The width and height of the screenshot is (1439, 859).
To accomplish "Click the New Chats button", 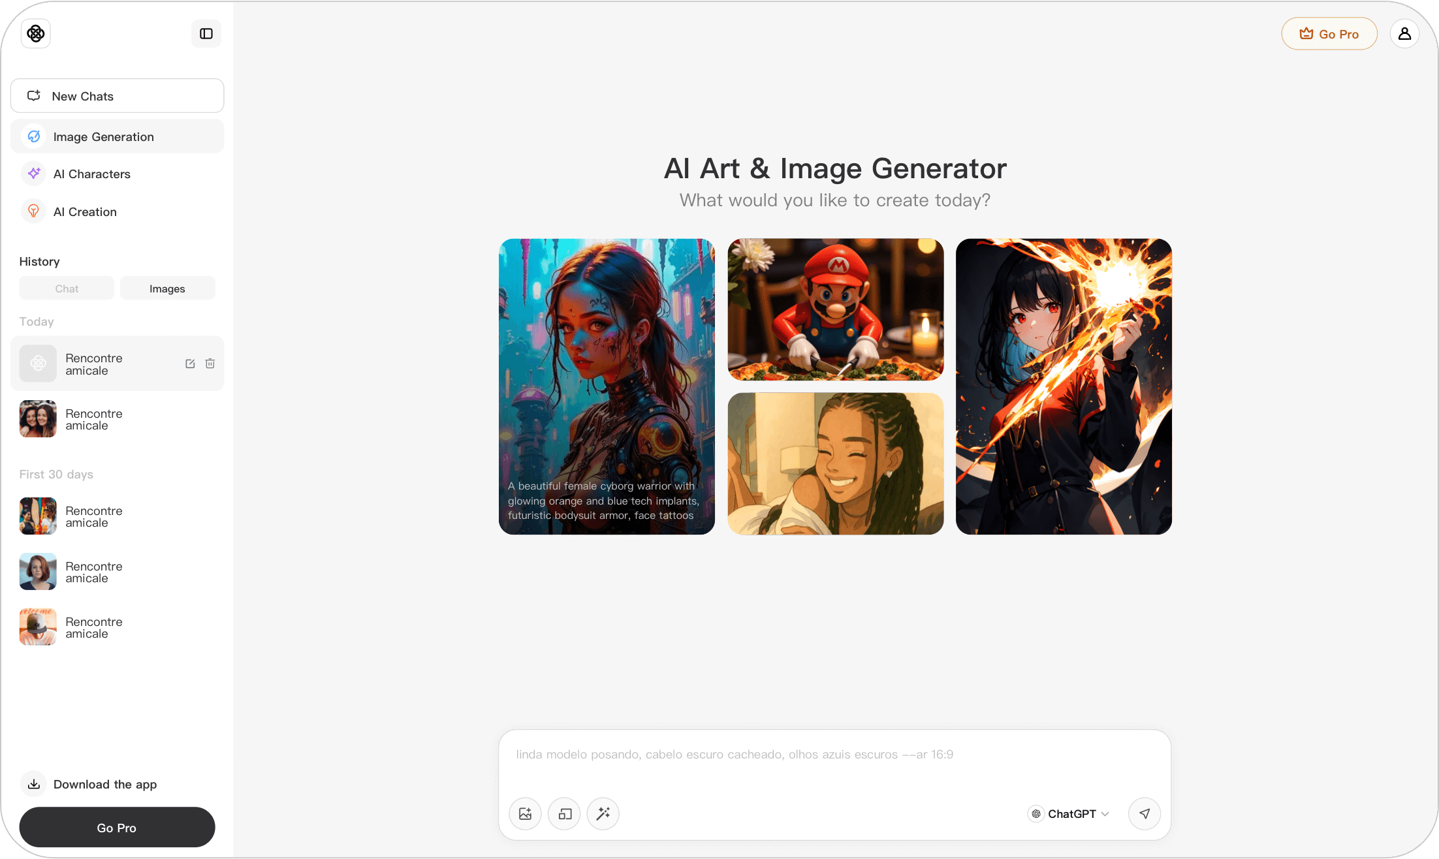I will click(117, 96).
